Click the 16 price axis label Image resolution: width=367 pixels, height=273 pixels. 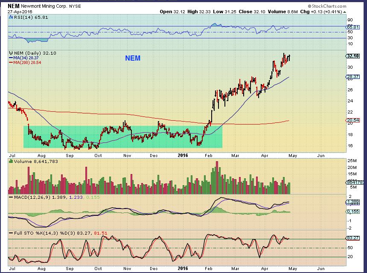click(350, 146)
